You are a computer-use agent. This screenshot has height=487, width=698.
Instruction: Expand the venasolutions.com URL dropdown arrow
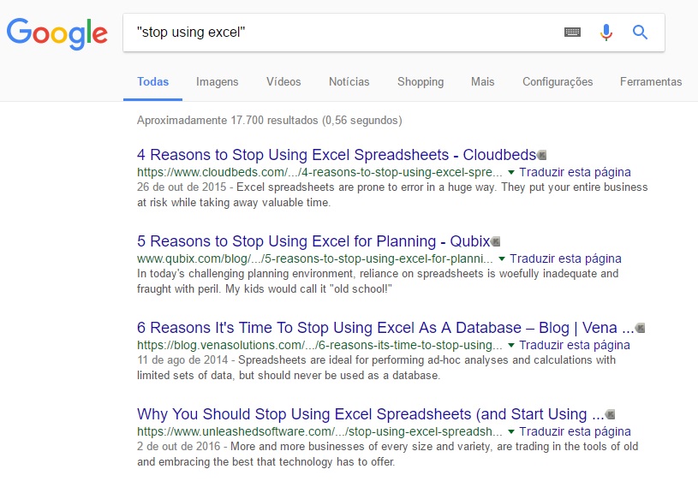[511, 345]
